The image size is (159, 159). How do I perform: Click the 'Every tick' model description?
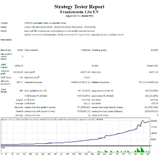pyautogui.click(x=60, y=31)
